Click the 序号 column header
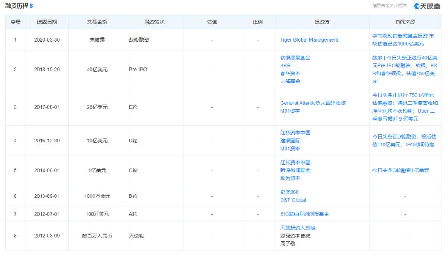The image size is (445, 255). (x=15, y=22)
